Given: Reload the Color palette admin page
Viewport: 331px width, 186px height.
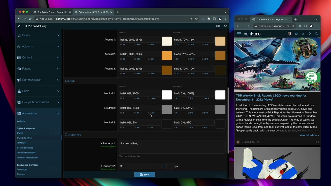Looking at the screenshot, I should pos(30,19).
